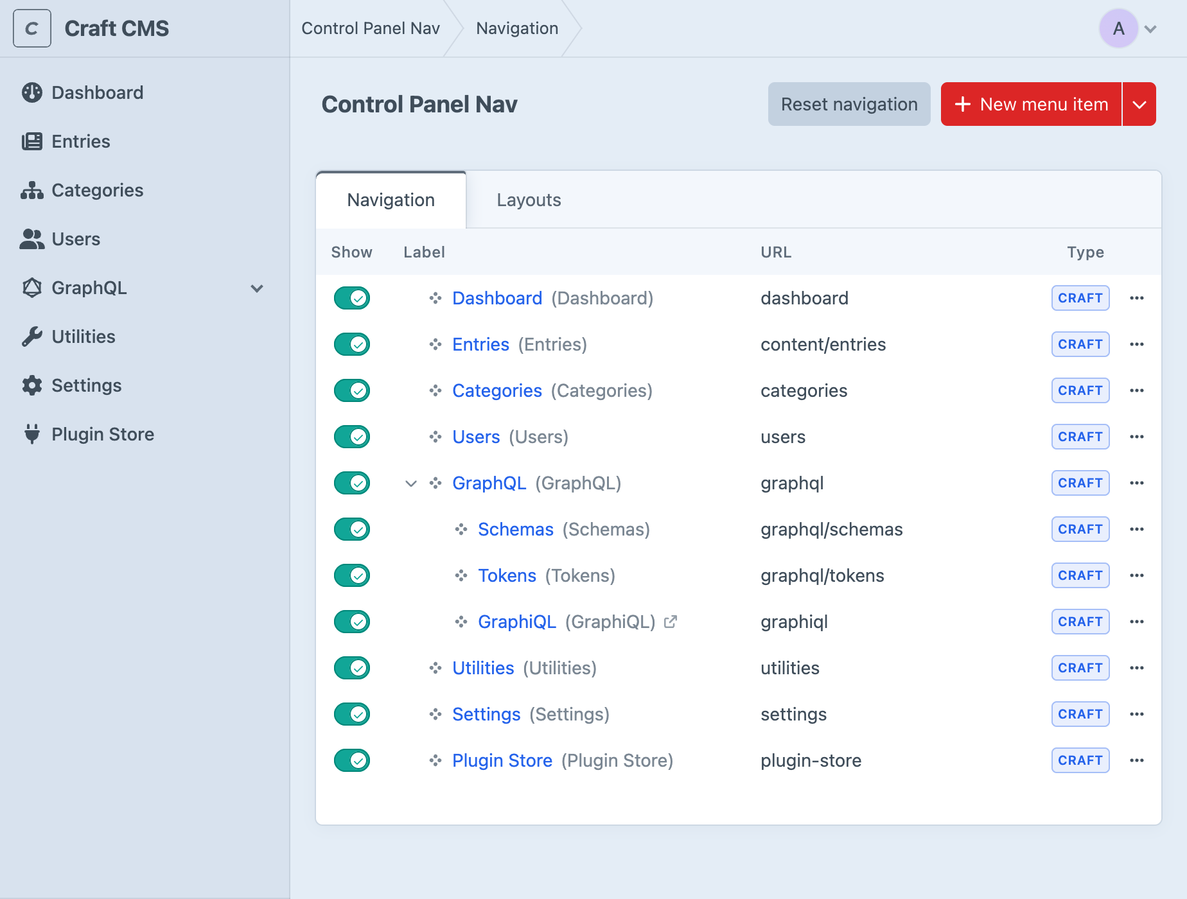Open Users in the sidebar
The height and width of the screenshot is (899, 1187).
60,239
